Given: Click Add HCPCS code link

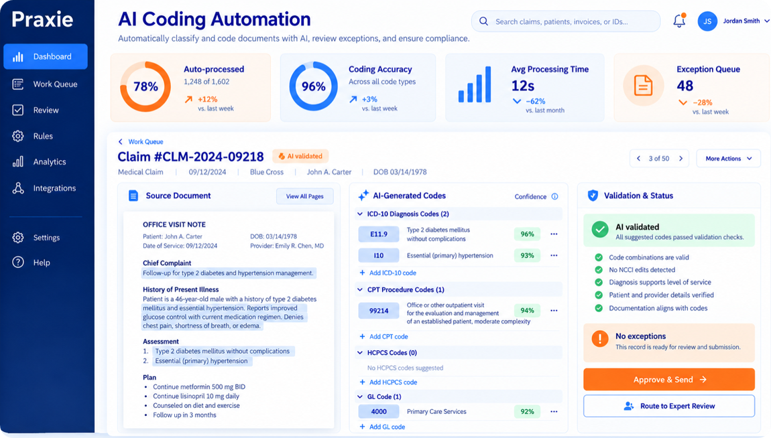Looking at the screenshot, I should (x=388, y=382).
